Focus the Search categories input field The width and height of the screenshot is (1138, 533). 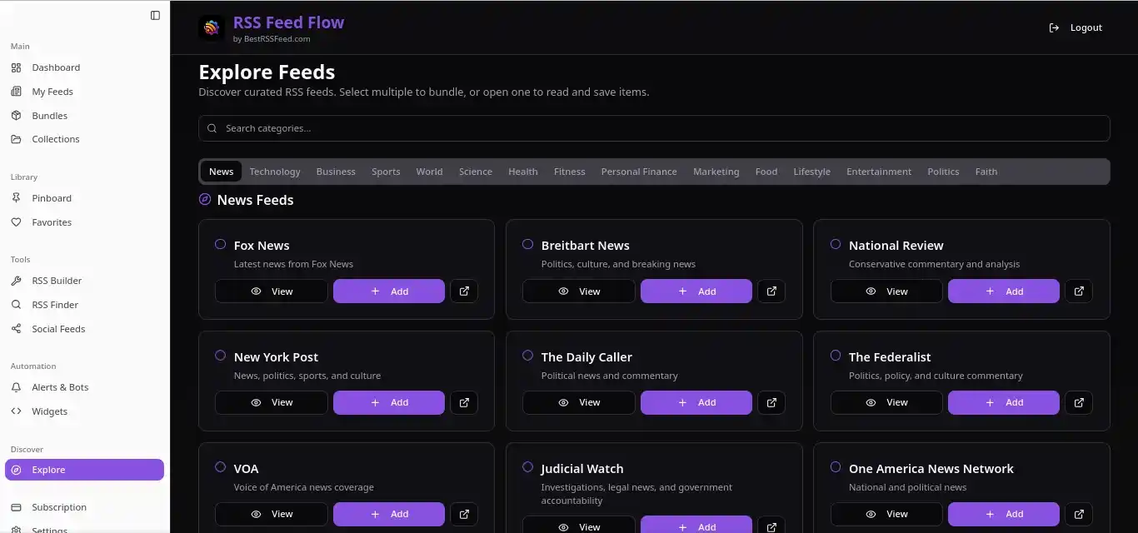(x=654, y=128)
